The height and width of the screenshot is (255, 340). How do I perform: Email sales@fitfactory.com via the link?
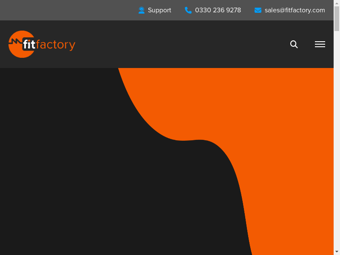[x=295, y=10]
